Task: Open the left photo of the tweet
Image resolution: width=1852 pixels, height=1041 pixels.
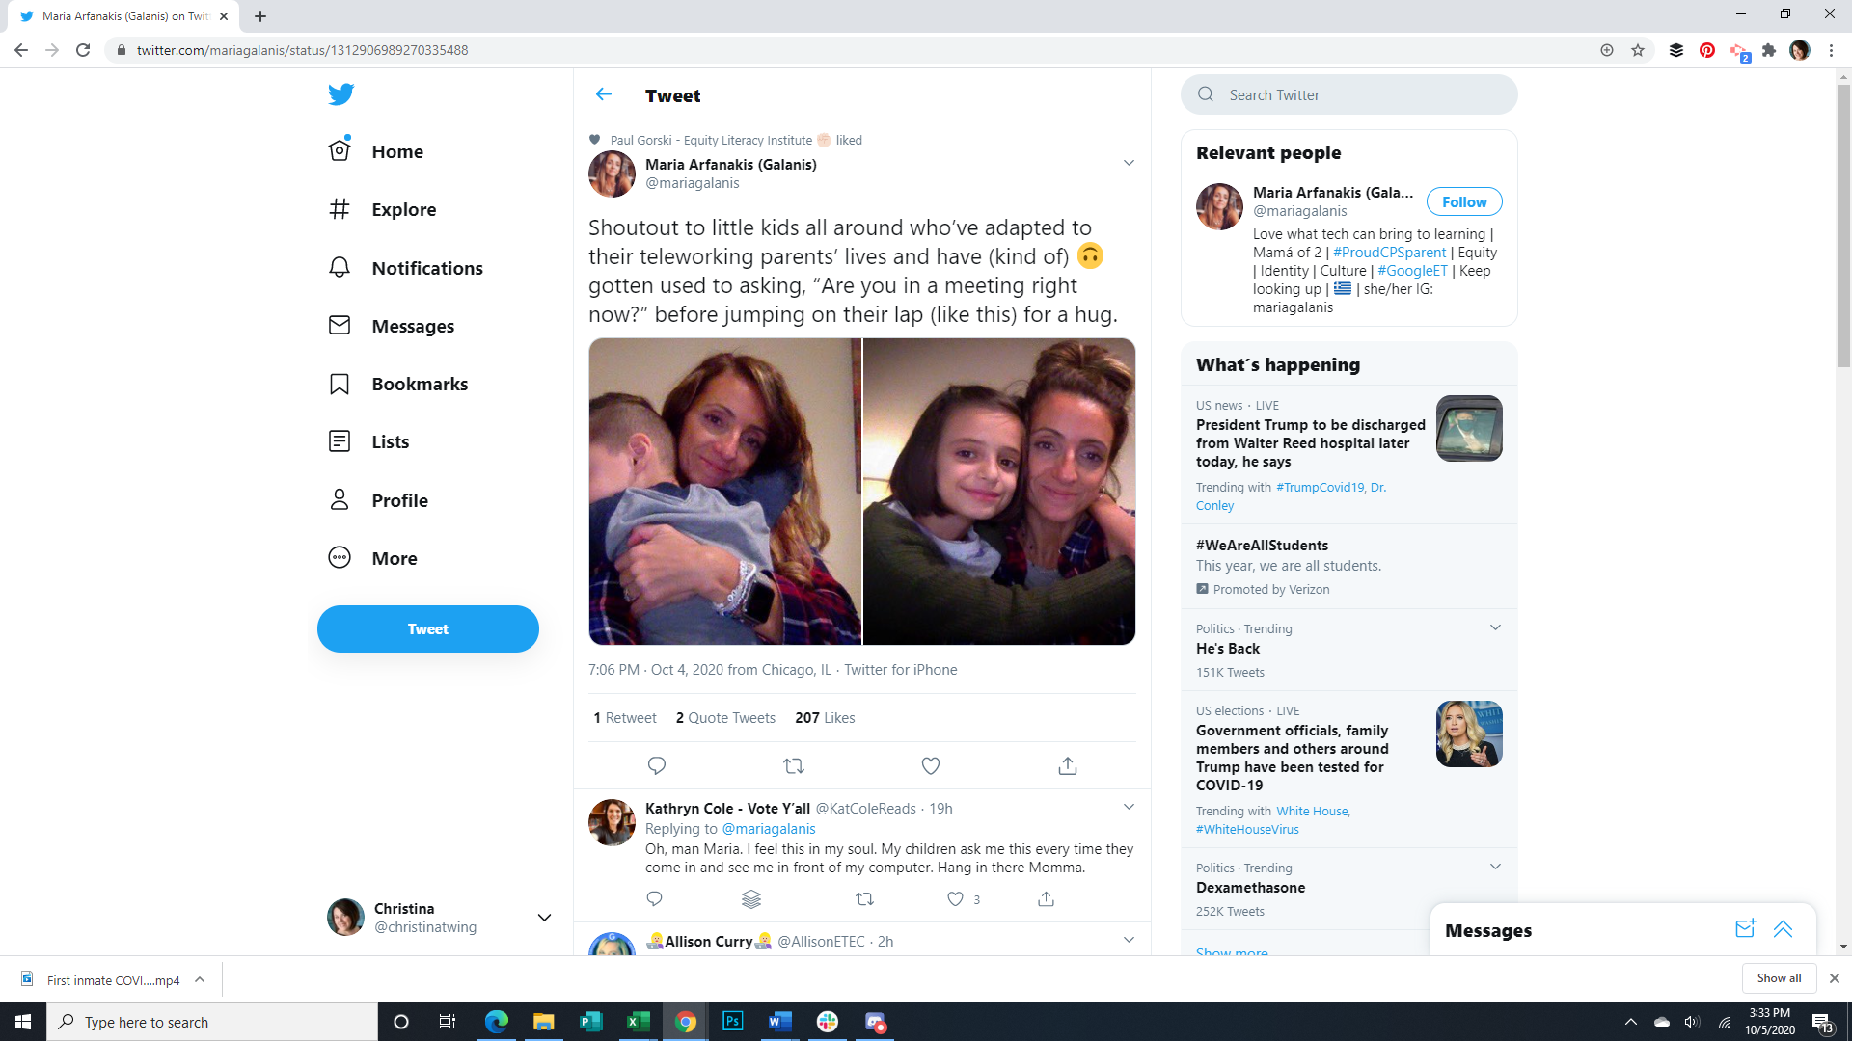Action: pyautogui.click(x=724, y=491)
